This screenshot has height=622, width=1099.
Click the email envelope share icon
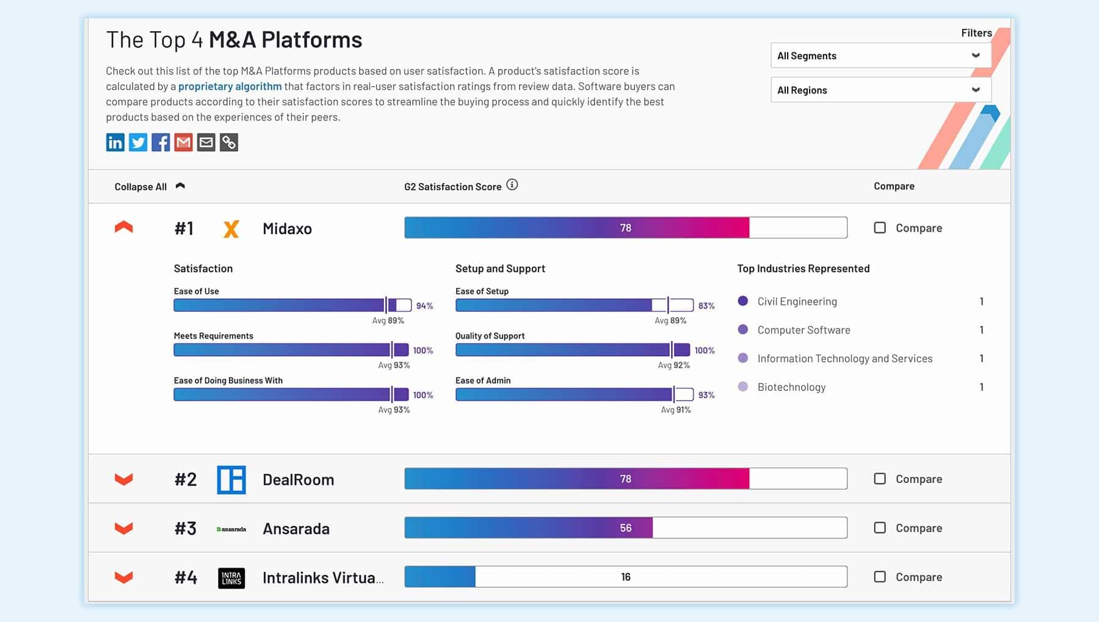[x=206, y=143]
